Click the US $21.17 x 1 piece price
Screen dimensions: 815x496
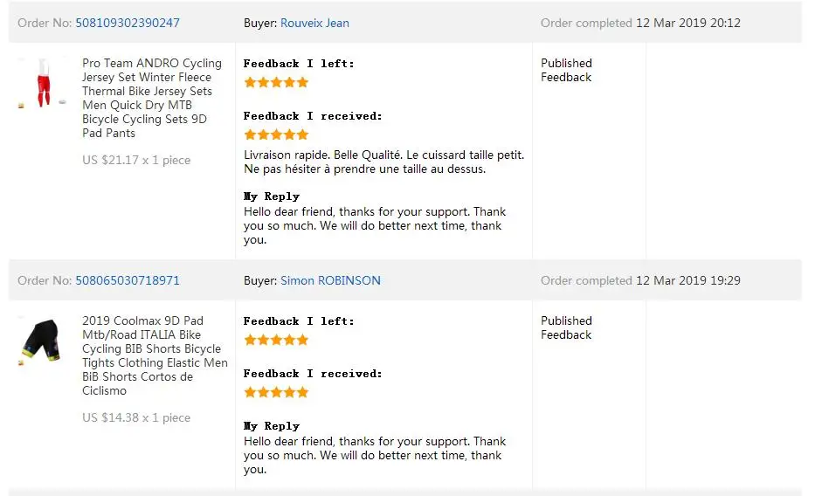click(136, 160)
